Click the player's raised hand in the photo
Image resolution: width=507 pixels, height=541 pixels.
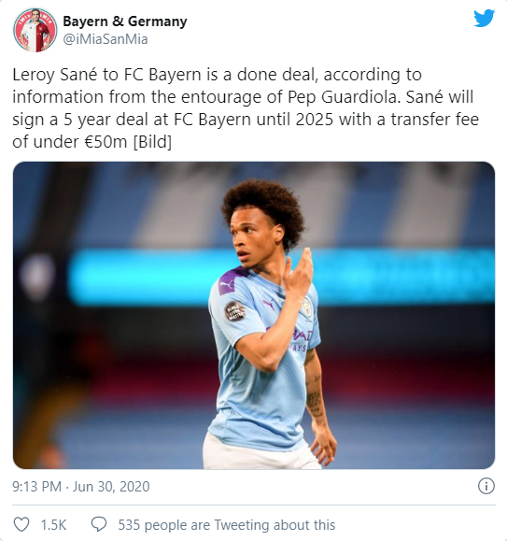click(299, 275)
